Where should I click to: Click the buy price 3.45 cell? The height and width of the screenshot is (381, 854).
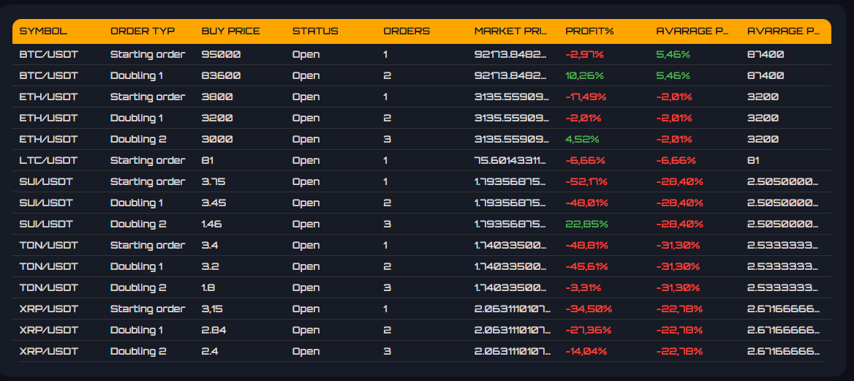[213, 203]
